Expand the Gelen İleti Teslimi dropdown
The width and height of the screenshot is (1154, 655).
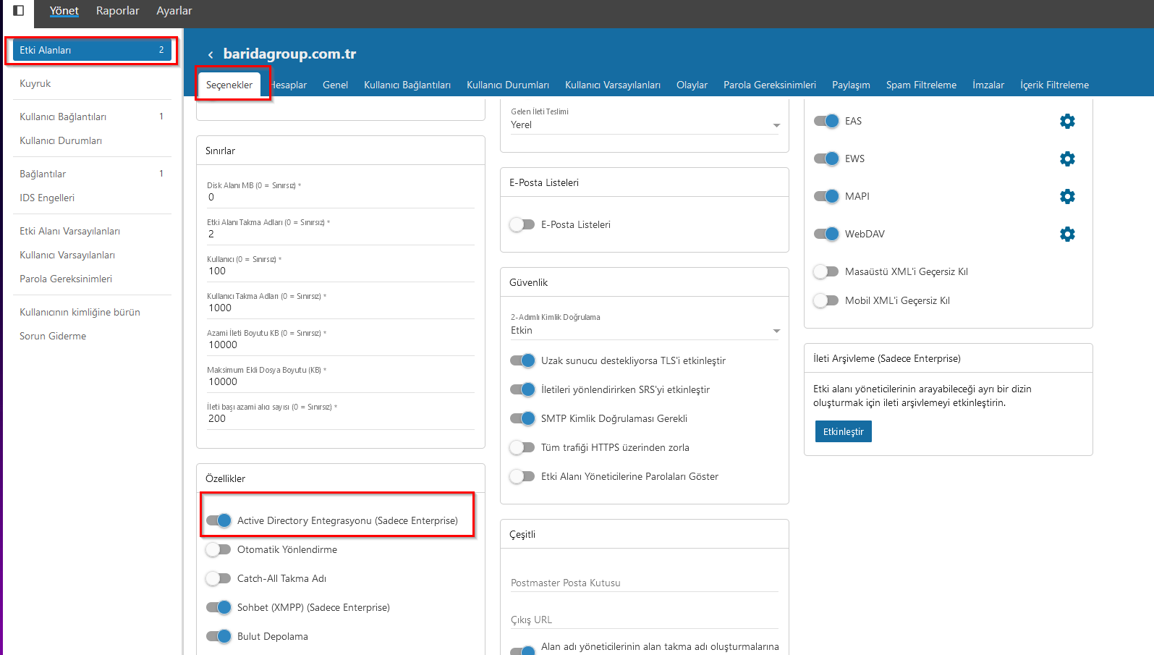(644, 125)
